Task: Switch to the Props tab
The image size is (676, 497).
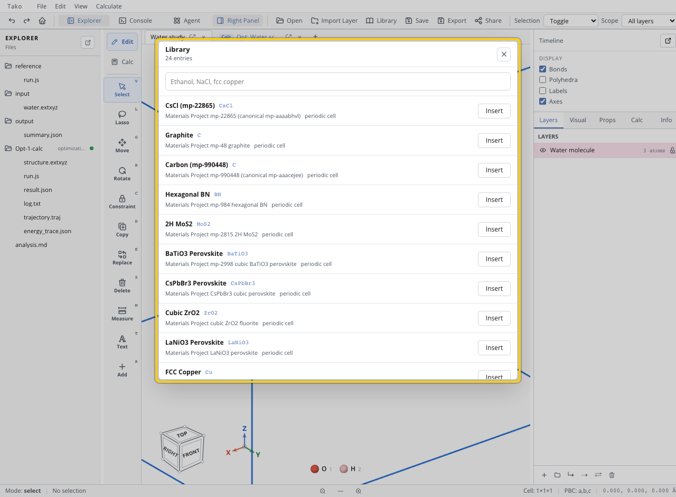Action: coord(607,120)
